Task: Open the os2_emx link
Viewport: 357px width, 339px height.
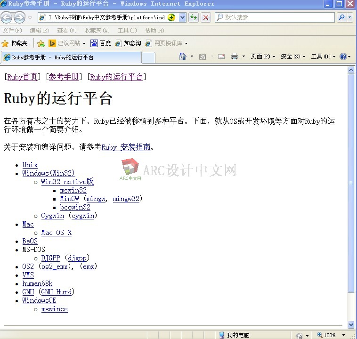Action: coord(55,266)
